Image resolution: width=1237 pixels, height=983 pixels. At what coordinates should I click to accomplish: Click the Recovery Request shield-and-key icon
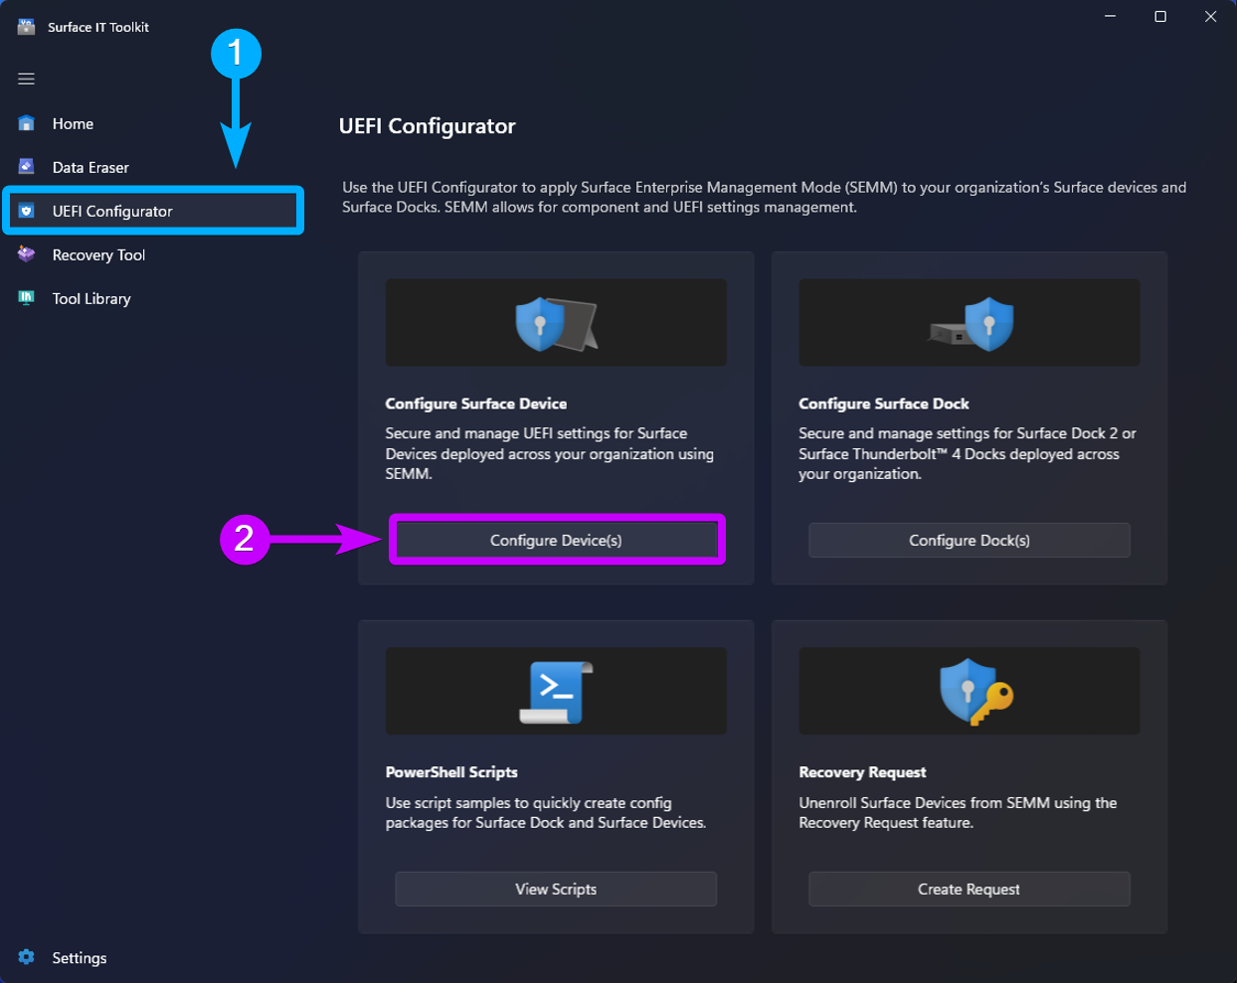pyautogui.click(x=968, y=691)
